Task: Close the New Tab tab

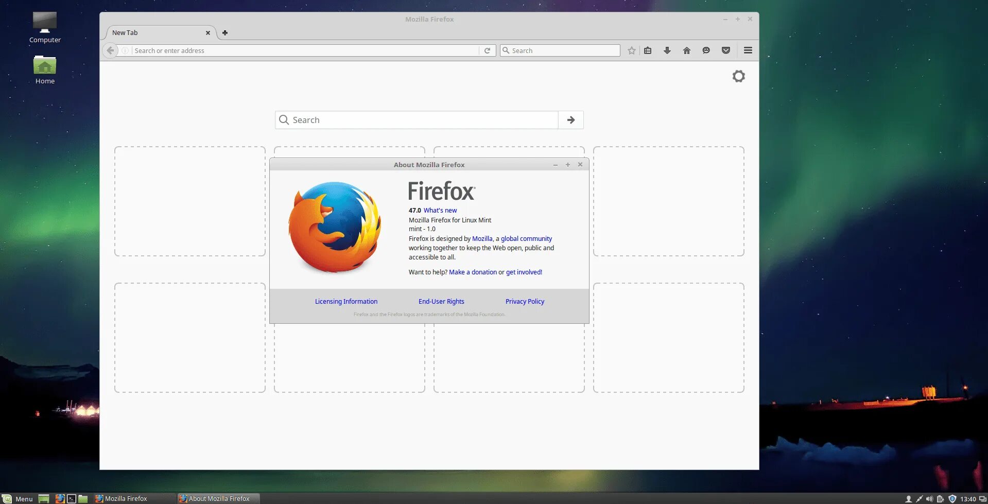Action: click(x=208, y=32)
